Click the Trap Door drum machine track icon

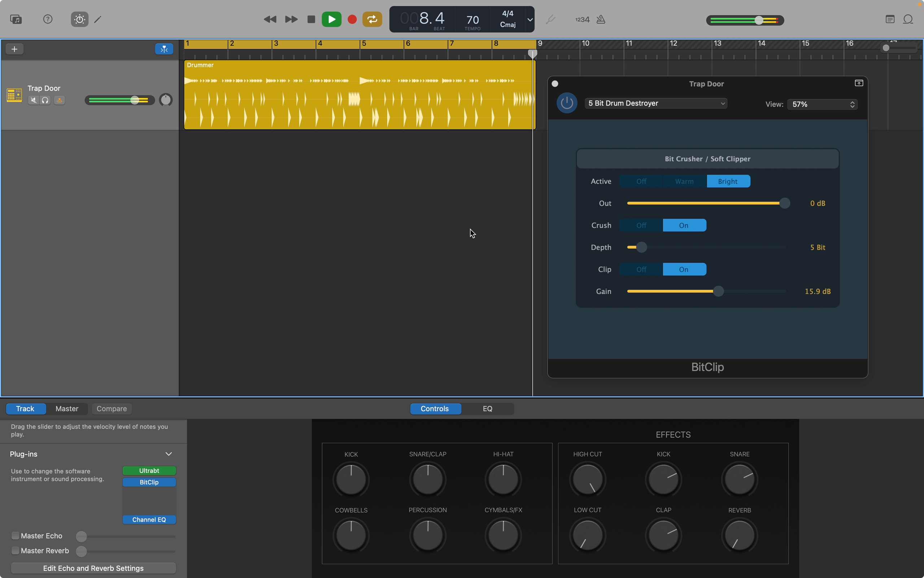(x=14, y=94)
